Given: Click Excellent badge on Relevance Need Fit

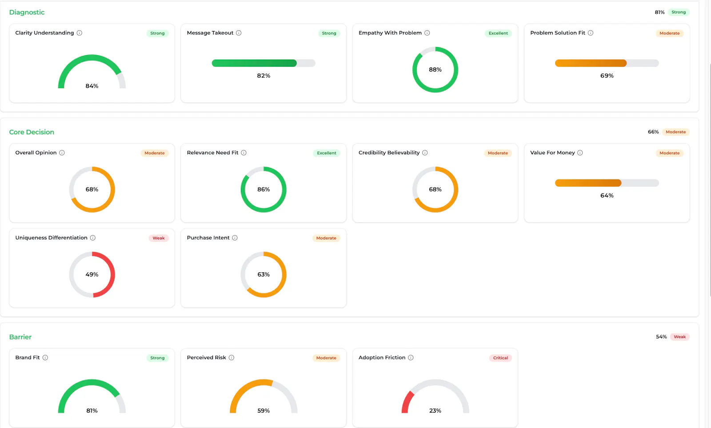Looking at the screenshot, I should [x=327, y=153].
